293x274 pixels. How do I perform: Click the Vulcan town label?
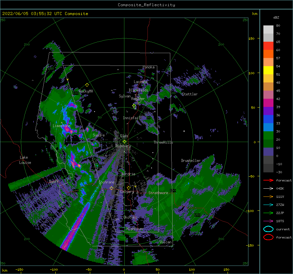point(166,242)
